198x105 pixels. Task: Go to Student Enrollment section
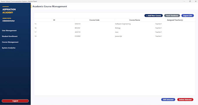10,36
